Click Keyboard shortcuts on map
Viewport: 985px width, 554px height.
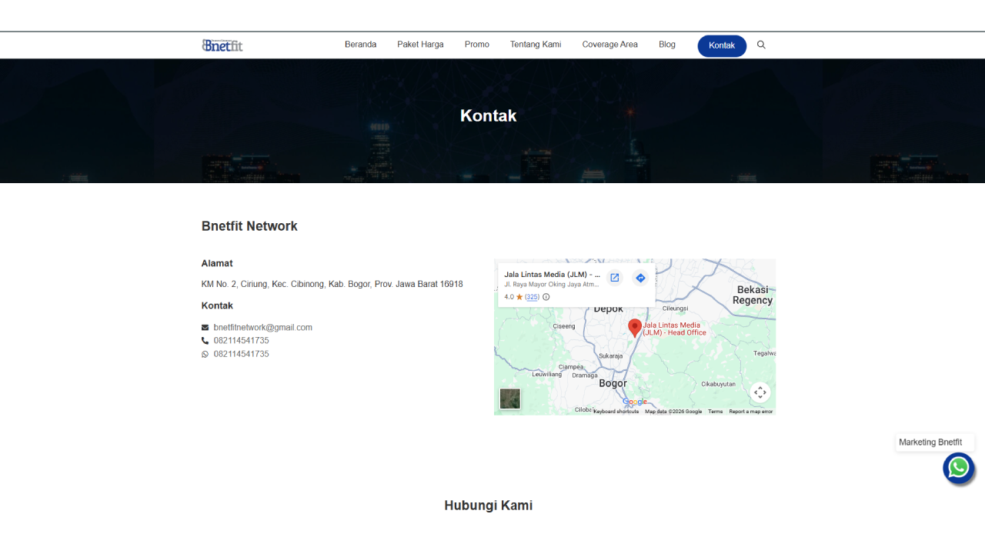(x=616, y=412)
